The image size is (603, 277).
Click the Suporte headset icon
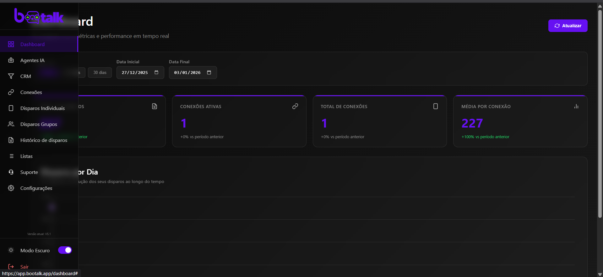11,172
